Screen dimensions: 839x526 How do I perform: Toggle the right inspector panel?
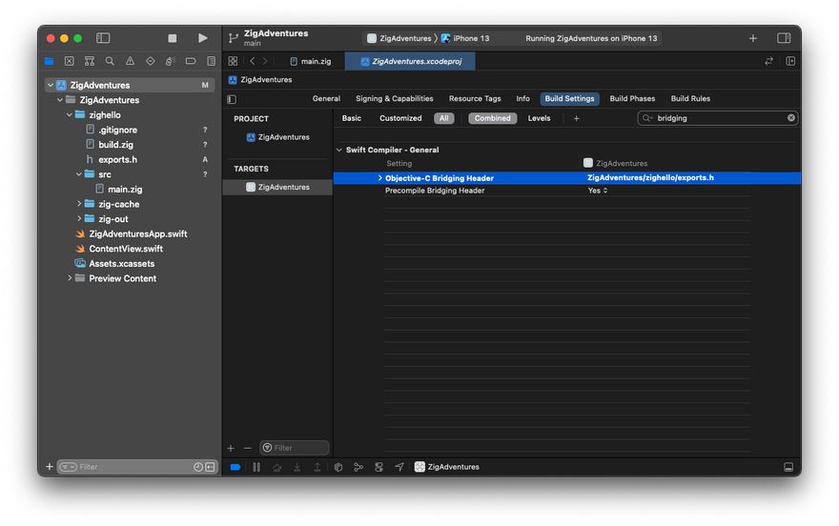point(784,38)
